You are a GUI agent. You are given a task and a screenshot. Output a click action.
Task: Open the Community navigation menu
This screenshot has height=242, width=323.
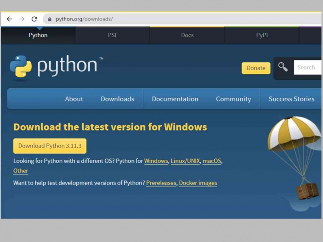[x=233, y=99]
